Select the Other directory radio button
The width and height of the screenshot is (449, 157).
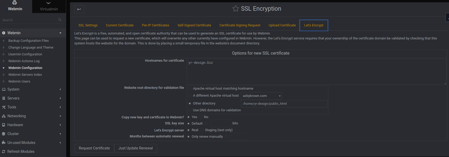coord(190,103)
